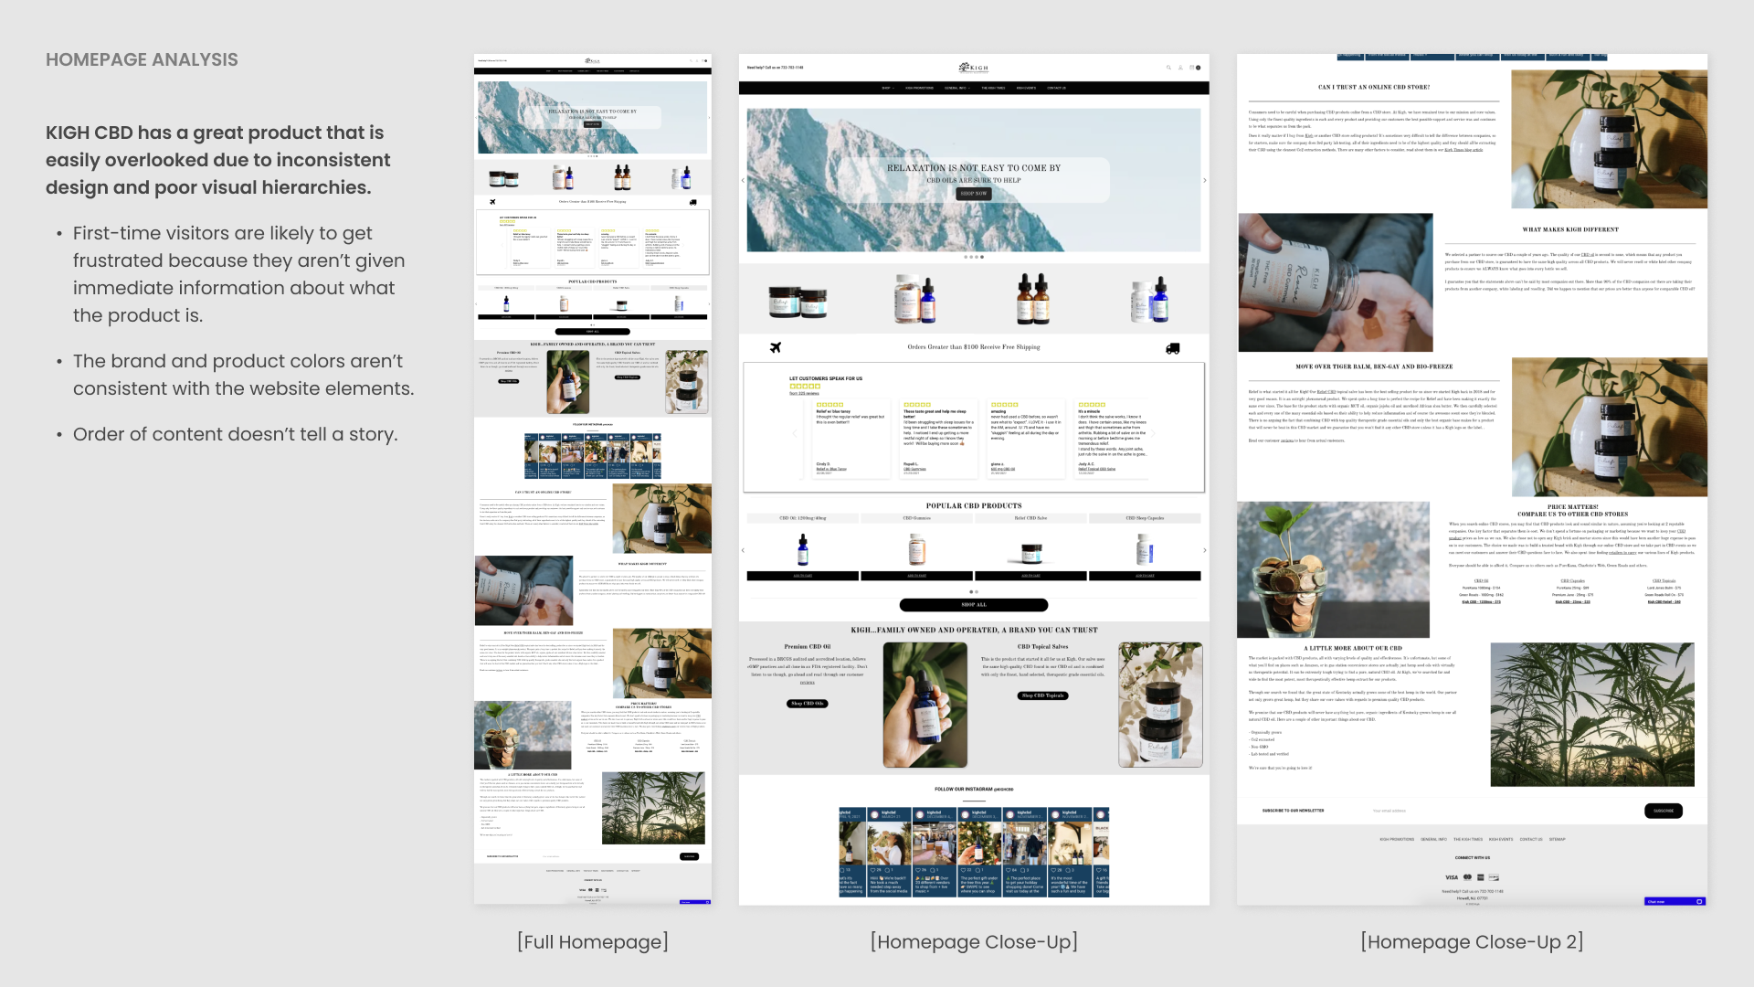The width and height of the screenshot is (1754, 987).
Task: Click Relief salve jars image in product strip
Action: [x=798, y=301]
